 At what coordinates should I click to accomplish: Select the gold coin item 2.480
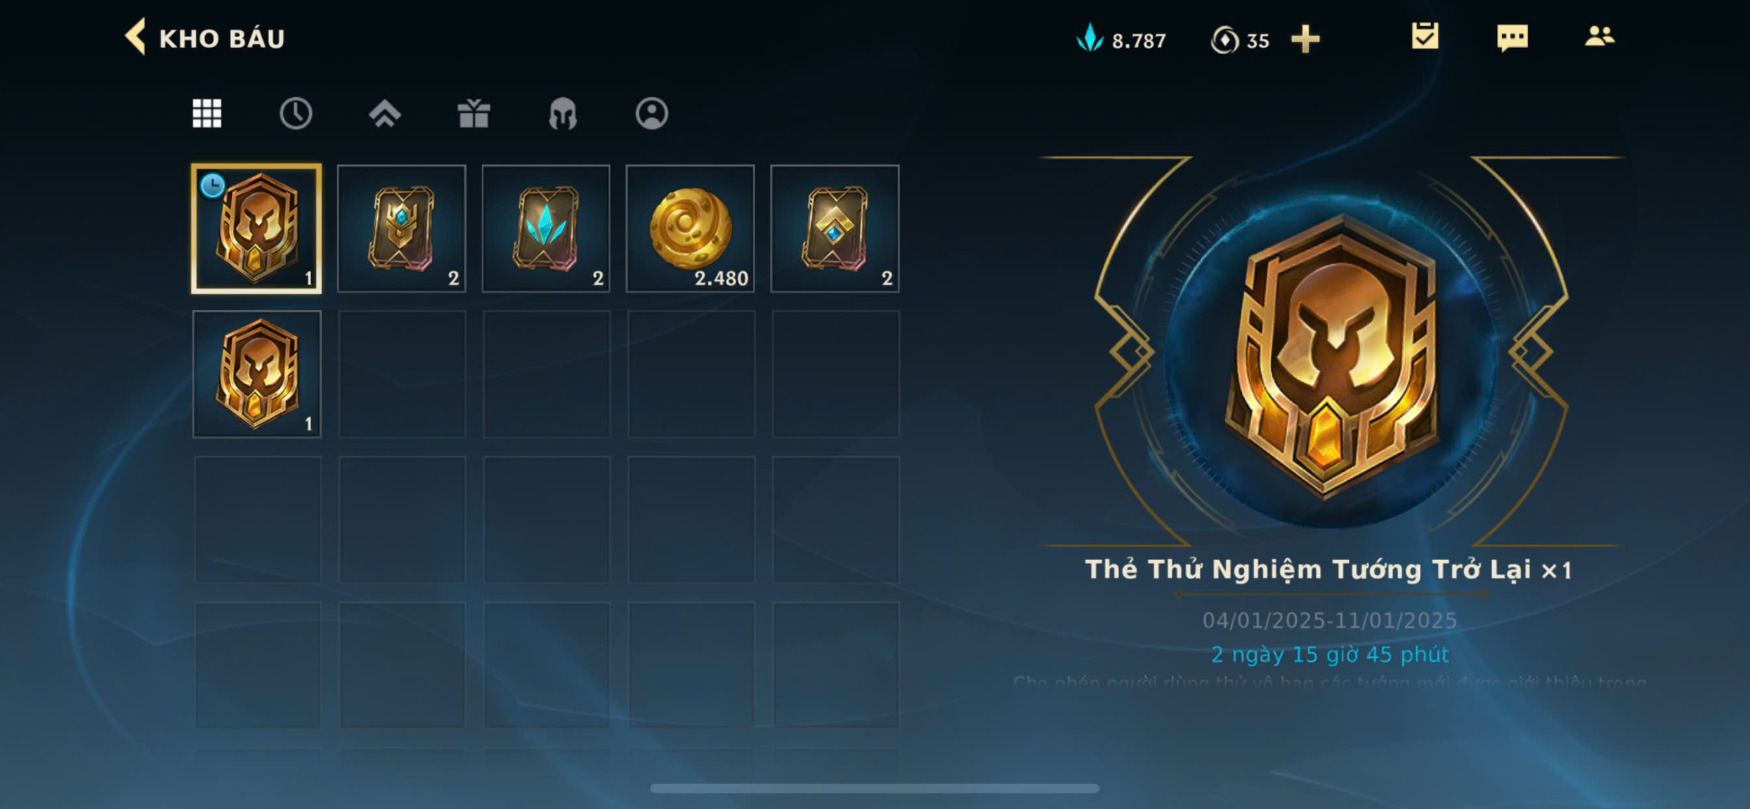click(x=690, y=229)
